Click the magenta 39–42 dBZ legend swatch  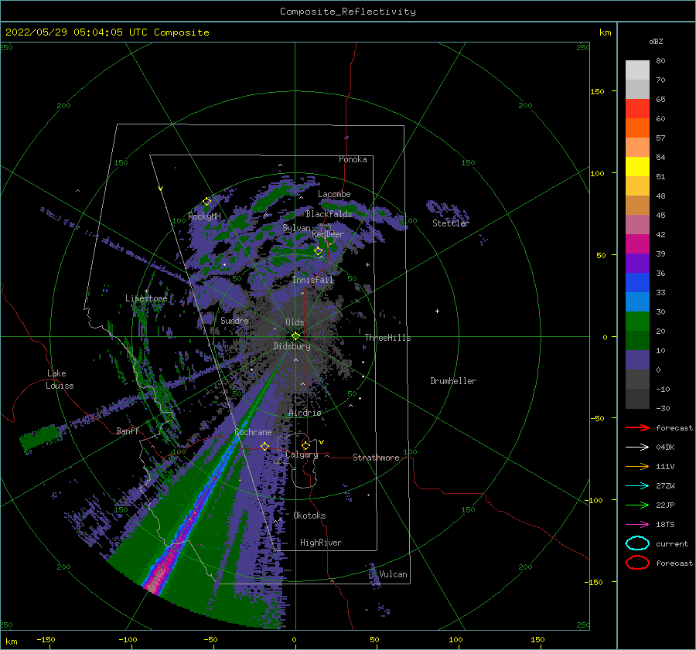637,244
